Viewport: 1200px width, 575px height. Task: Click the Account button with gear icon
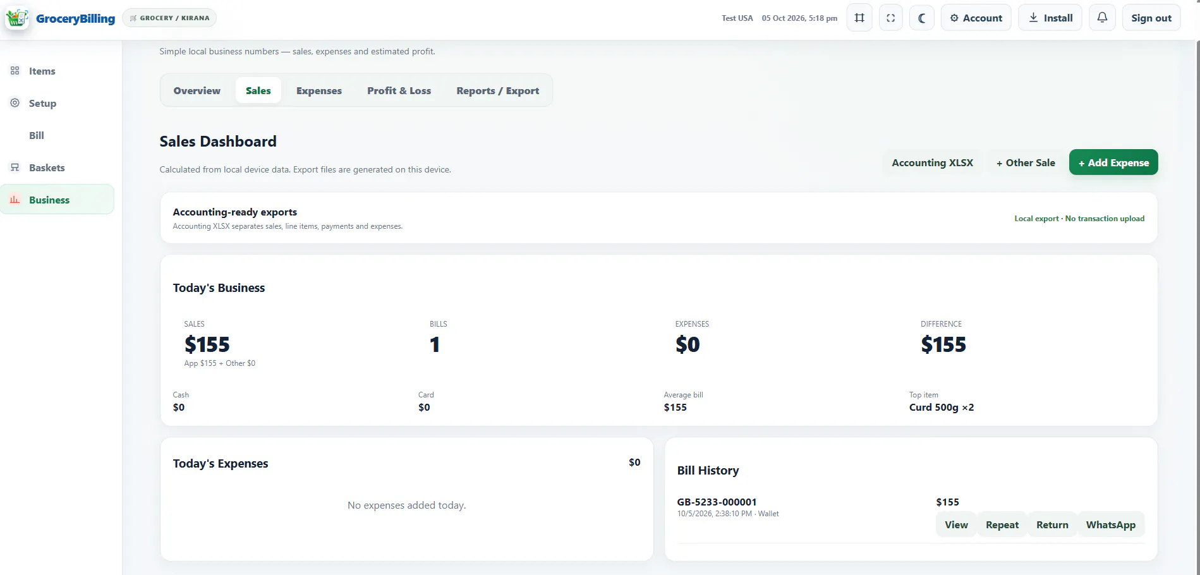coord(976,18)
